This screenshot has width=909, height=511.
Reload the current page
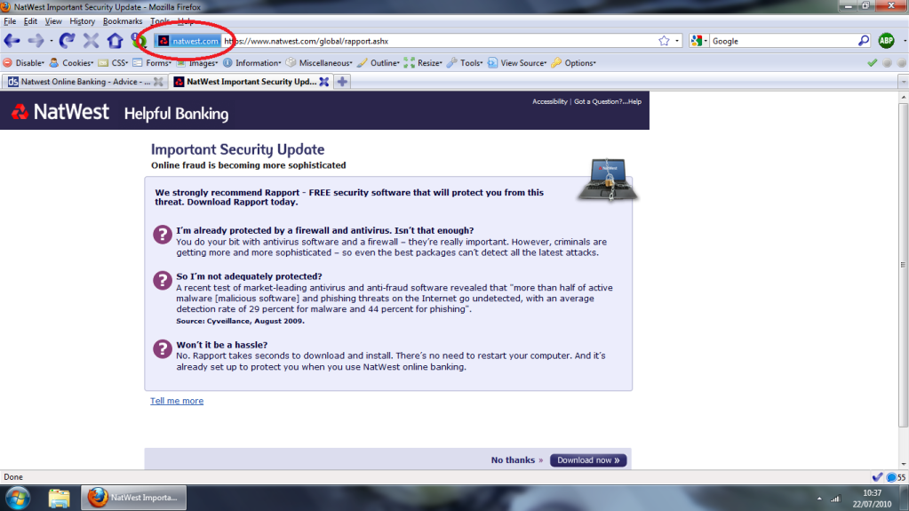(67, 41)
